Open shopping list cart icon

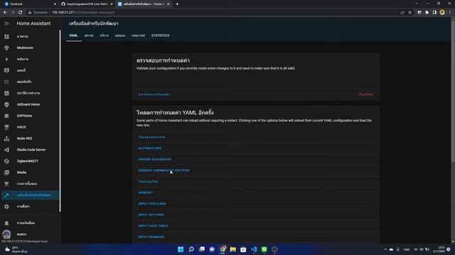(6, 184)
